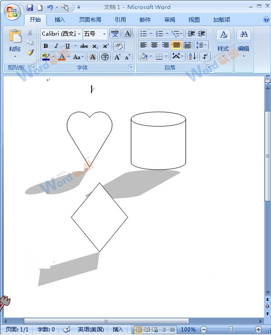Grow font size with large A

(117, 57)
